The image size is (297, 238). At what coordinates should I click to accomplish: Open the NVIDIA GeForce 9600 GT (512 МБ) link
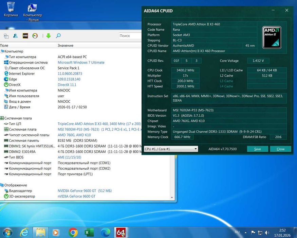point(85,191)
